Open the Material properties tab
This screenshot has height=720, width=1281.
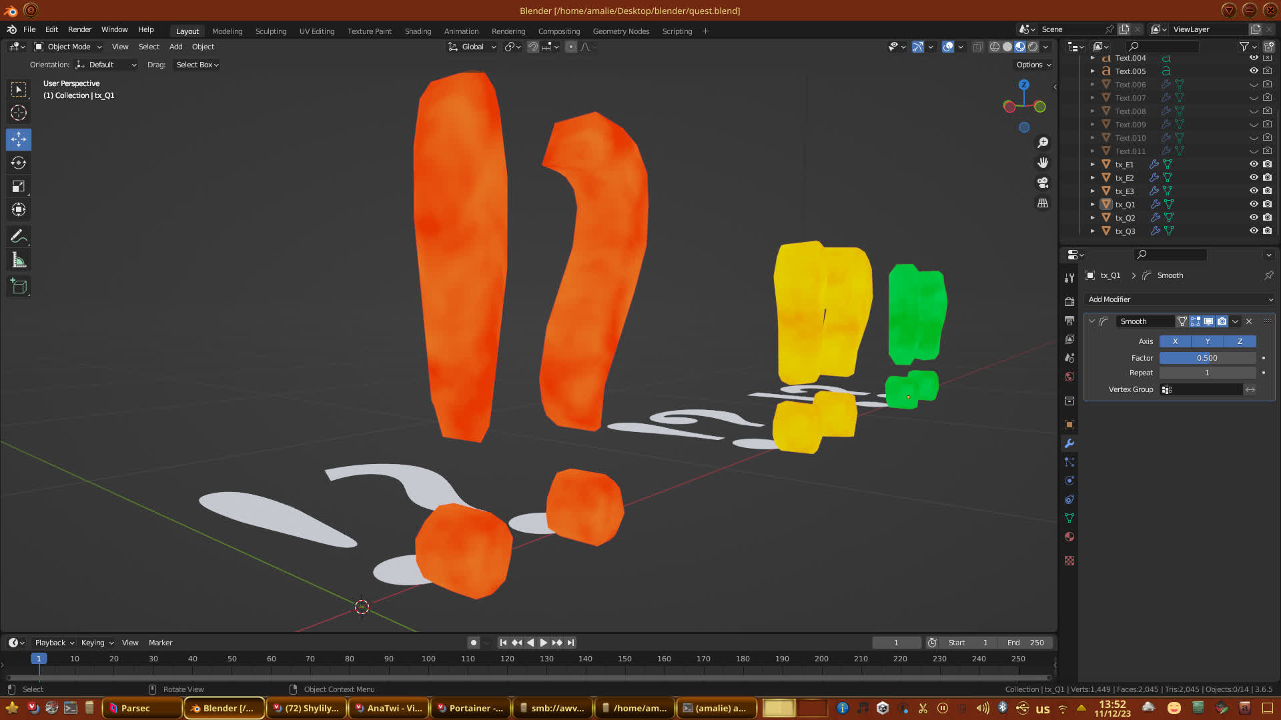[x=1070, y=537]
